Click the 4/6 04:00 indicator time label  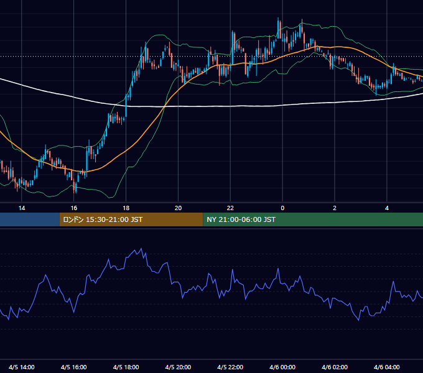387,367
